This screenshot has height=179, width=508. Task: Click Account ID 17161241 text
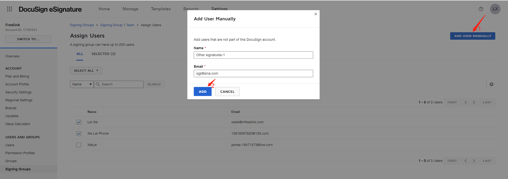point(21,30)
